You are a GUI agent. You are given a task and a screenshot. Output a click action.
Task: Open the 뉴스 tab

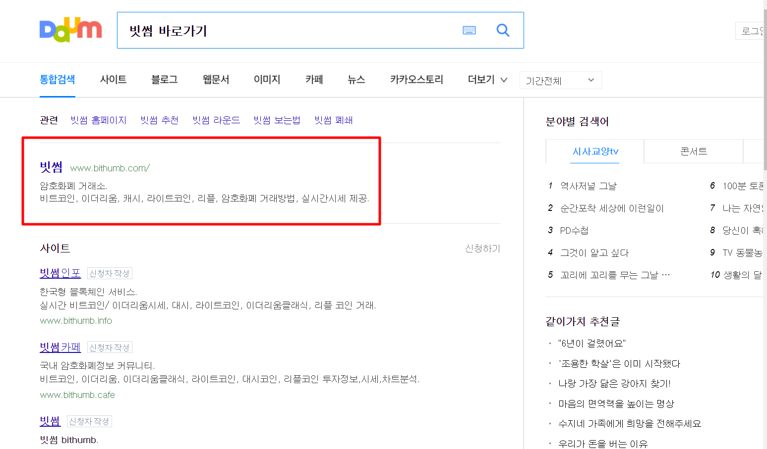(x=356, y=80)
